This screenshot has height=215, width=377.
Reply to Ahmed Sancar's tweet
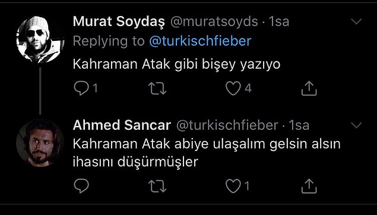[81, 186]
